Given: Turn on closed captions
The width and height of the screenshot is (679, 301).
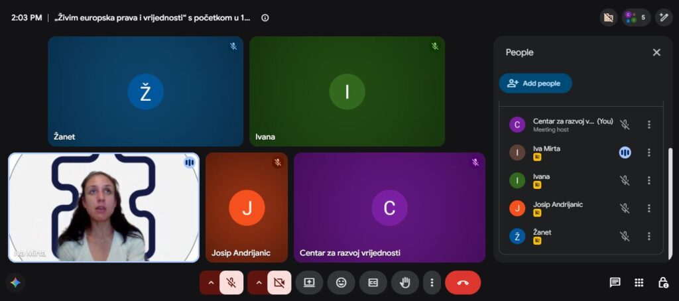Looking at the screenshot, I should [373, 283].
